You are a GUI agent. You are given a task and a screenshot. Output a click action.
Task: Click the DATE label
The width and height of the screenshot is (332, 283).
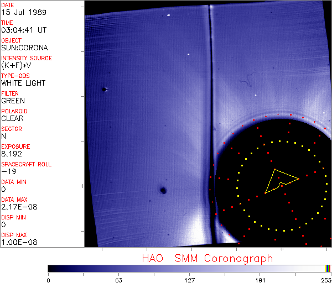8,5
